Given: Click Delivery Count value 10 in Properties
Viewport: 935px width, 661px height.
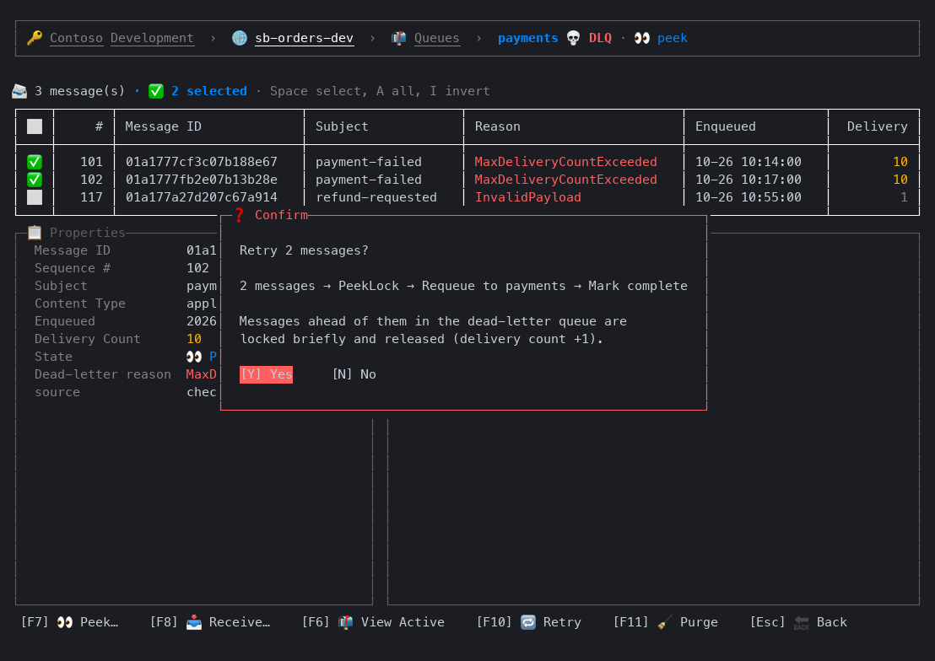Looking at the screenshot, I should (x=194, y=339).
